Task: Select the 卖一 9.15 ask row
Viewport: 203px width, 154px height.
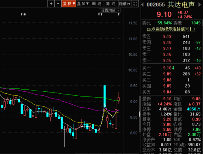Action: coord(172,60)
